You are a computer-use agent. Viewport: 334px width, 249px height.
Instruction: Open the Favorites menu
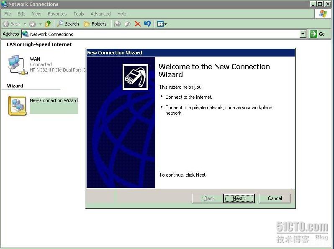click(57, 14)
